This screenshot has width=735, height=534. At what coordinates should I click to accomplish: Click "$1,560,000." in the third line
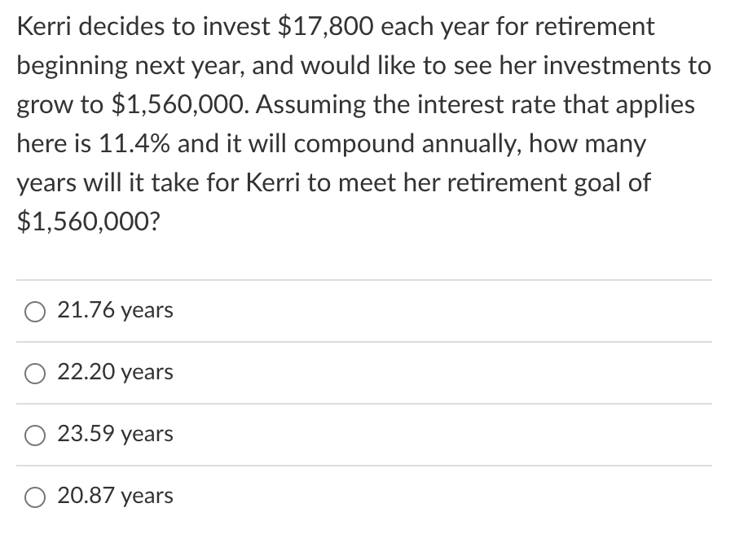coord(174,105)
